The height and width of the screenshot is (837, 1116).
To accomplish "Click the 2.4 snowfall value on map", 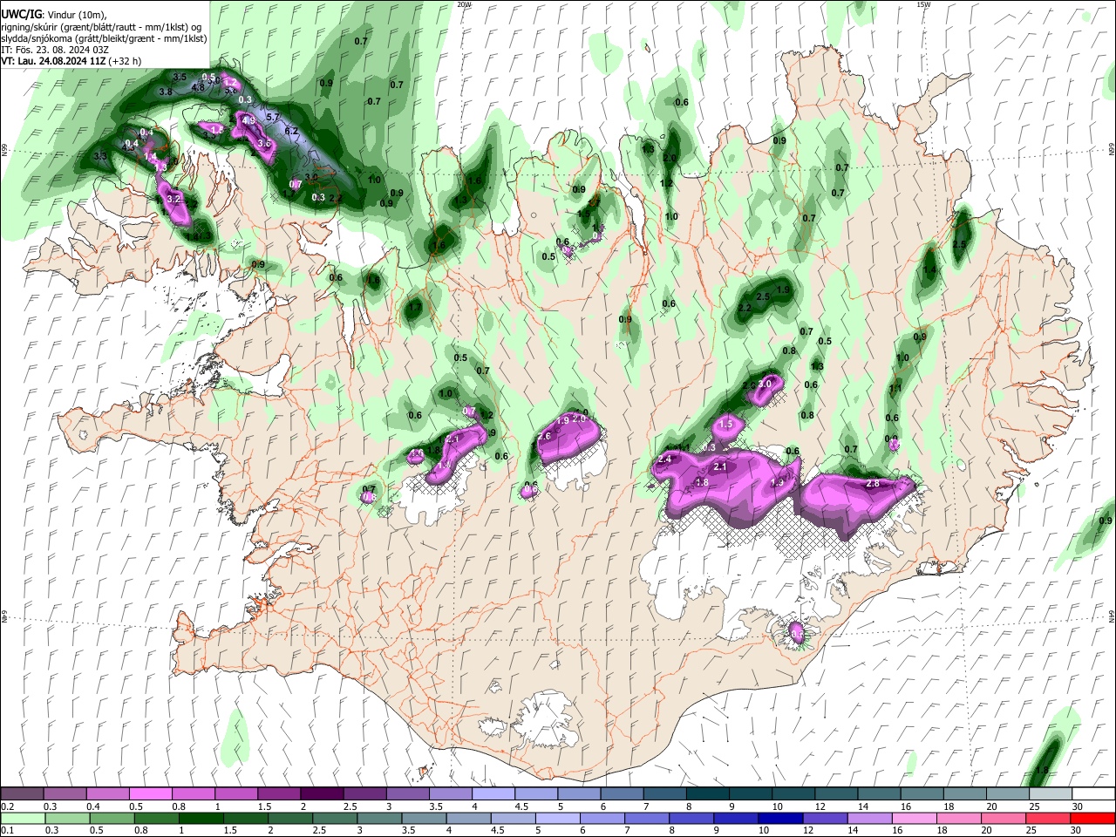I will coord(665,459).
